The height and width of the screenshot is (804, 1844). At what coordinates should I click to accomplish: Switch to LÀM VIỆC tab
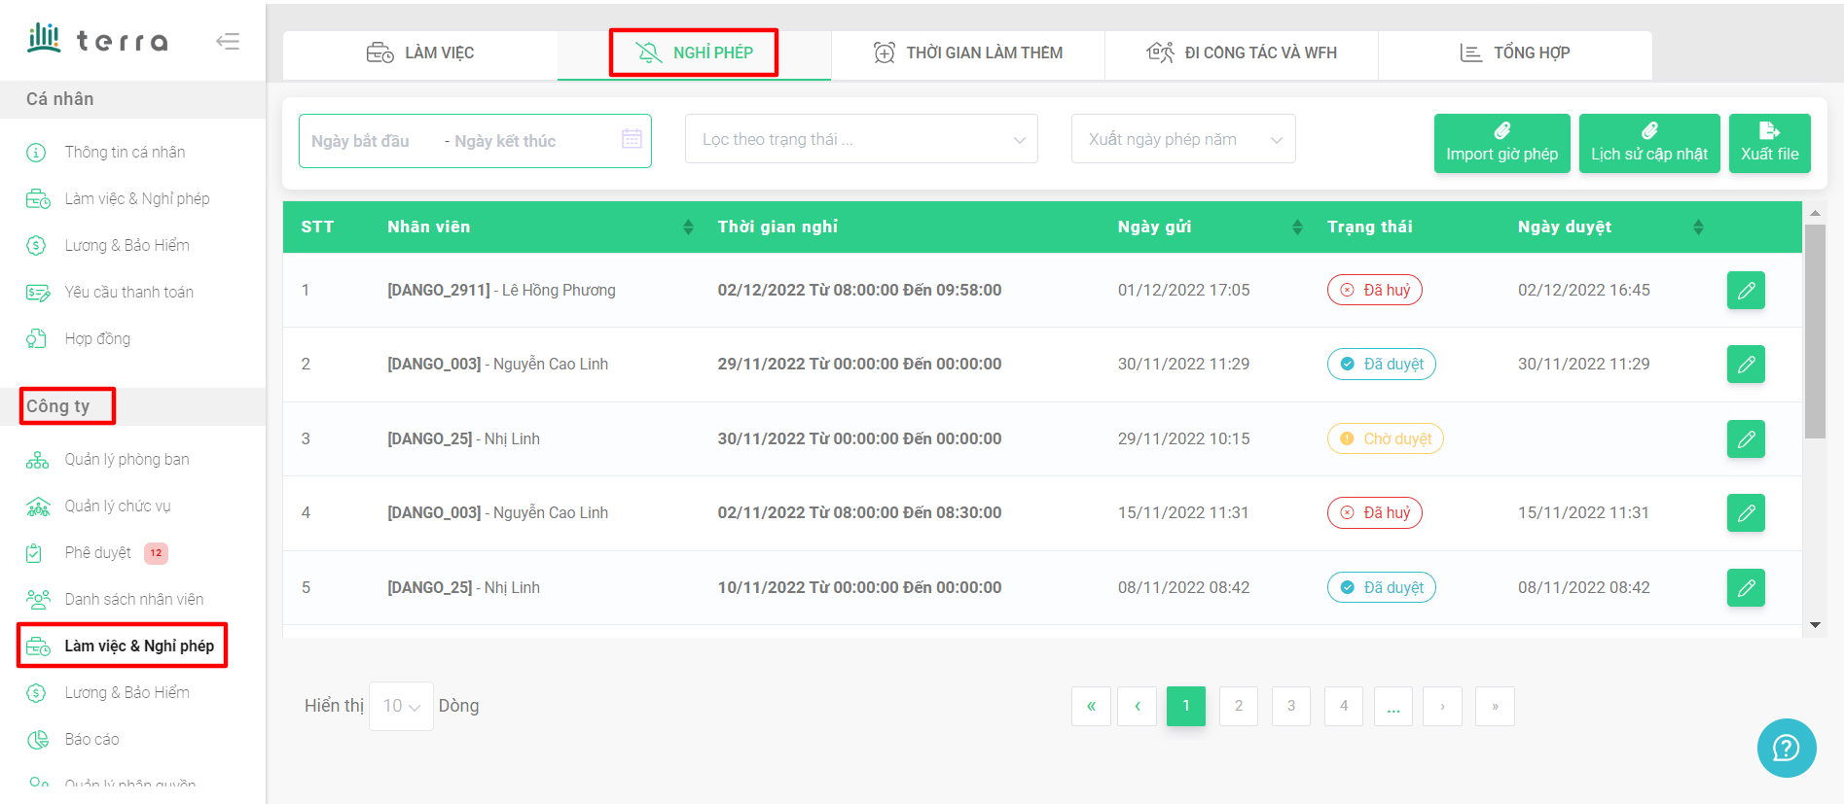click(x=420, y=52)
